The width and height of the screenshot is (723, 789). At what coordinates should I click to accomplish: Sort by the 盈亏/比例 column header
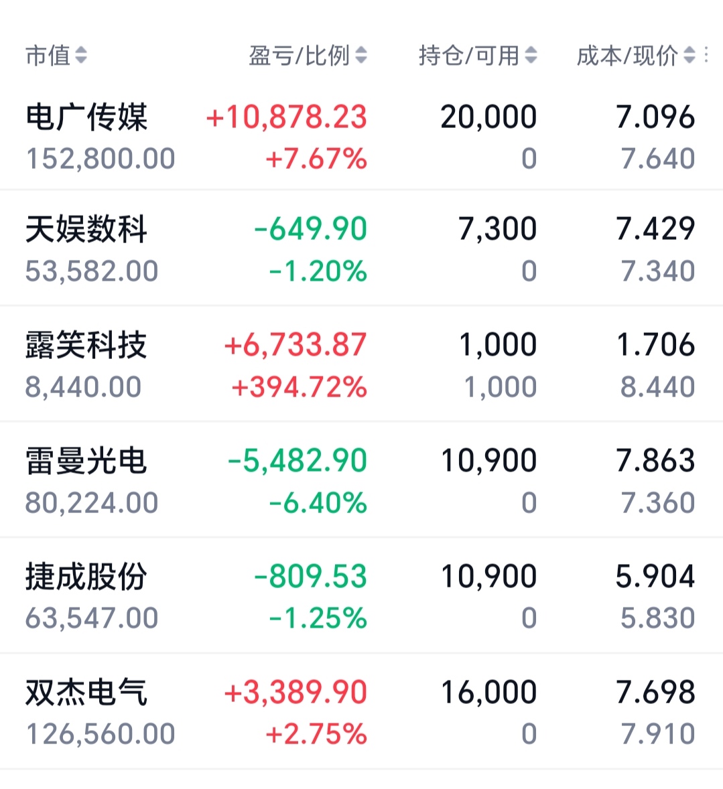tap(299, 55)
